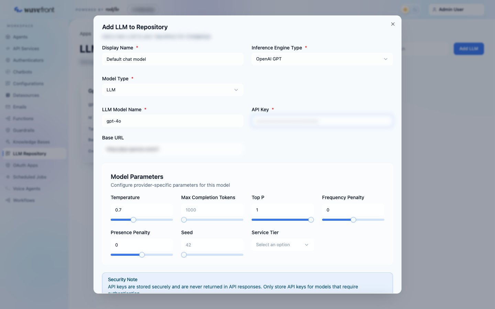The image size is (495, 309).
Task: Open the Guardrails icon in the sidebar
Action: (x=8, y=130)
